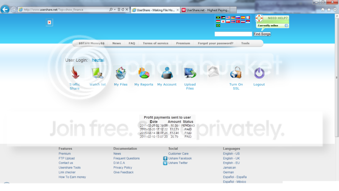Go back with browser back arrow
The width and height of the screenshot is (339, 191).
[x=5, y=9]
